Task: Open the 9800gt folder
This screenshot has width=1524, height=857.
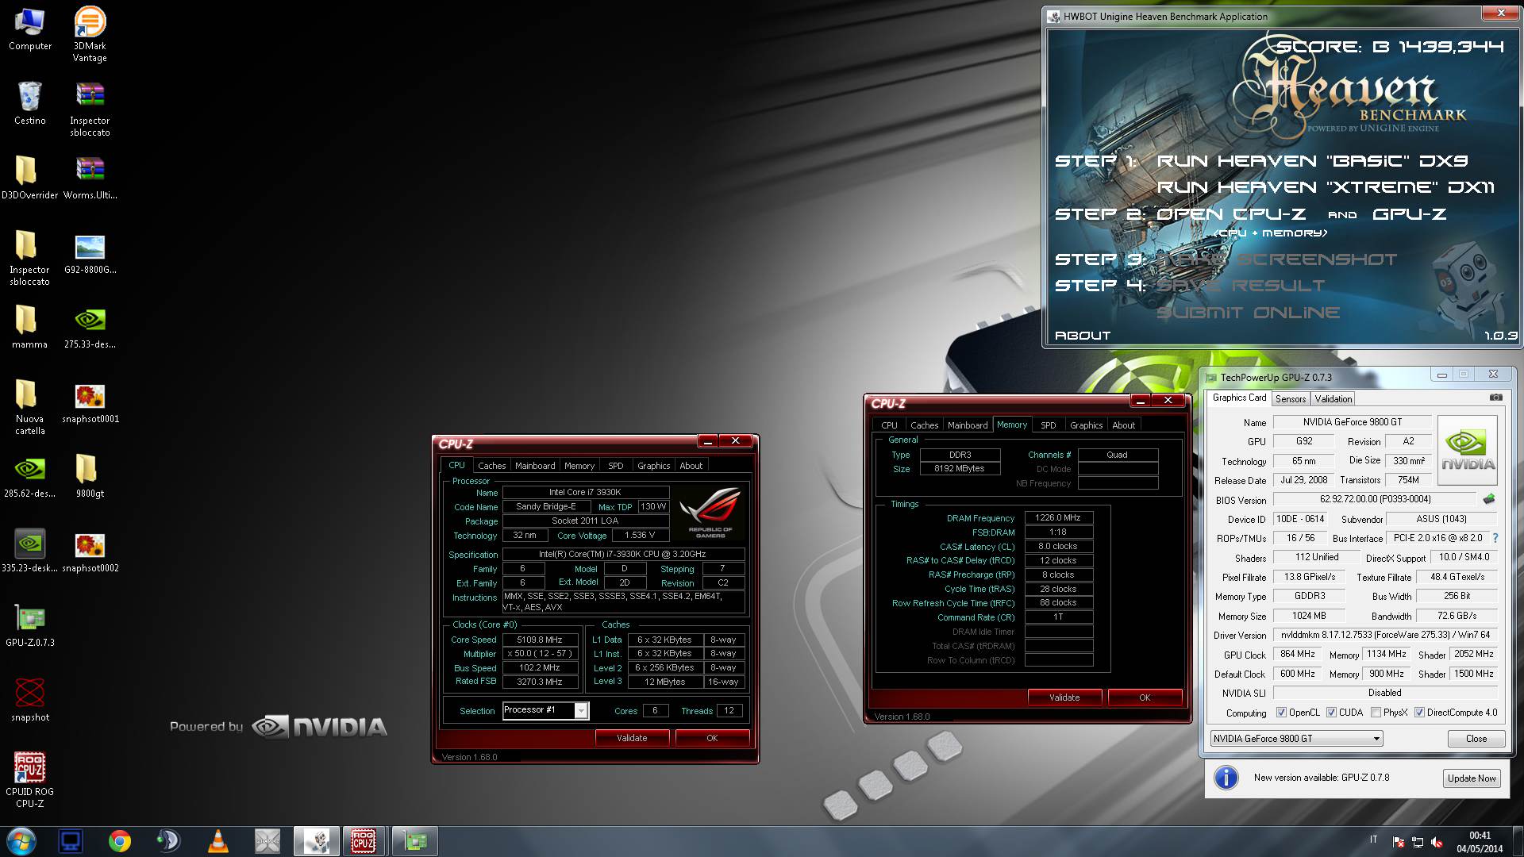Action: click(x=90, y=476)
